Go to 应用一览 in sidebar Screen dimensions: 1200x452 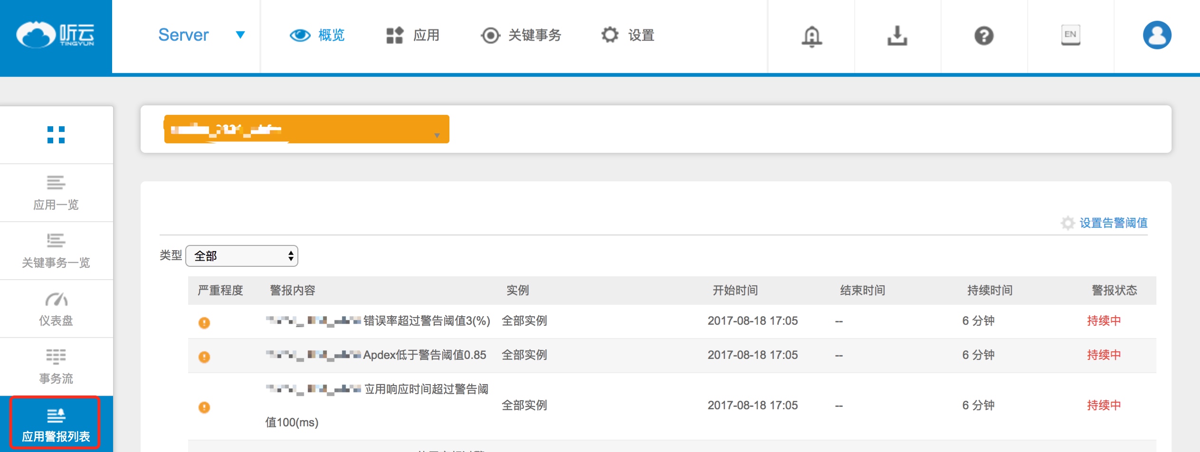pyautogui.click(x=56, y=205)
